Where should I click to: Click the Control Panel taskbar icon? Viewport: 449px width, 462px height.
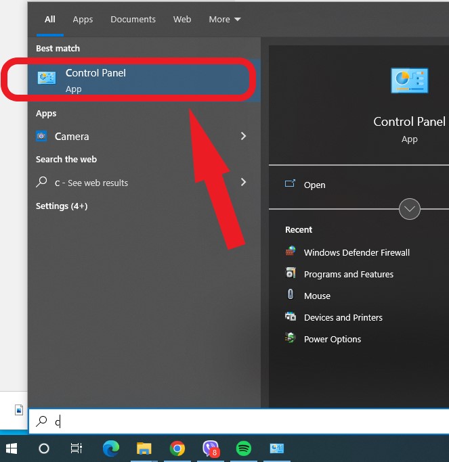pos(277,448)
